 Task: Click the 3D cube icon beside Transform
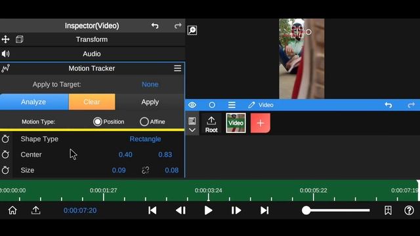[x=19, y=39]
